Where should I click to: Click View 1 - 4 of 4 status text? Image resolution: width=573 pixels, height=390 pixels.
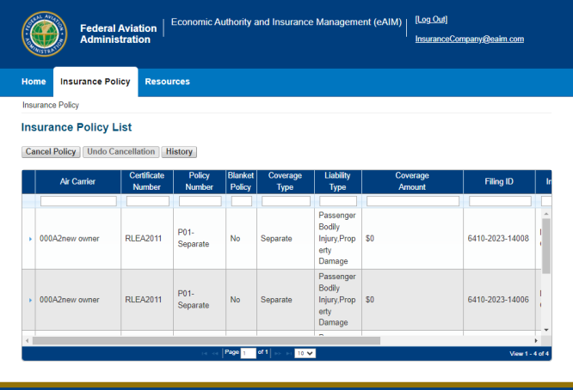[x=529, y=354]
